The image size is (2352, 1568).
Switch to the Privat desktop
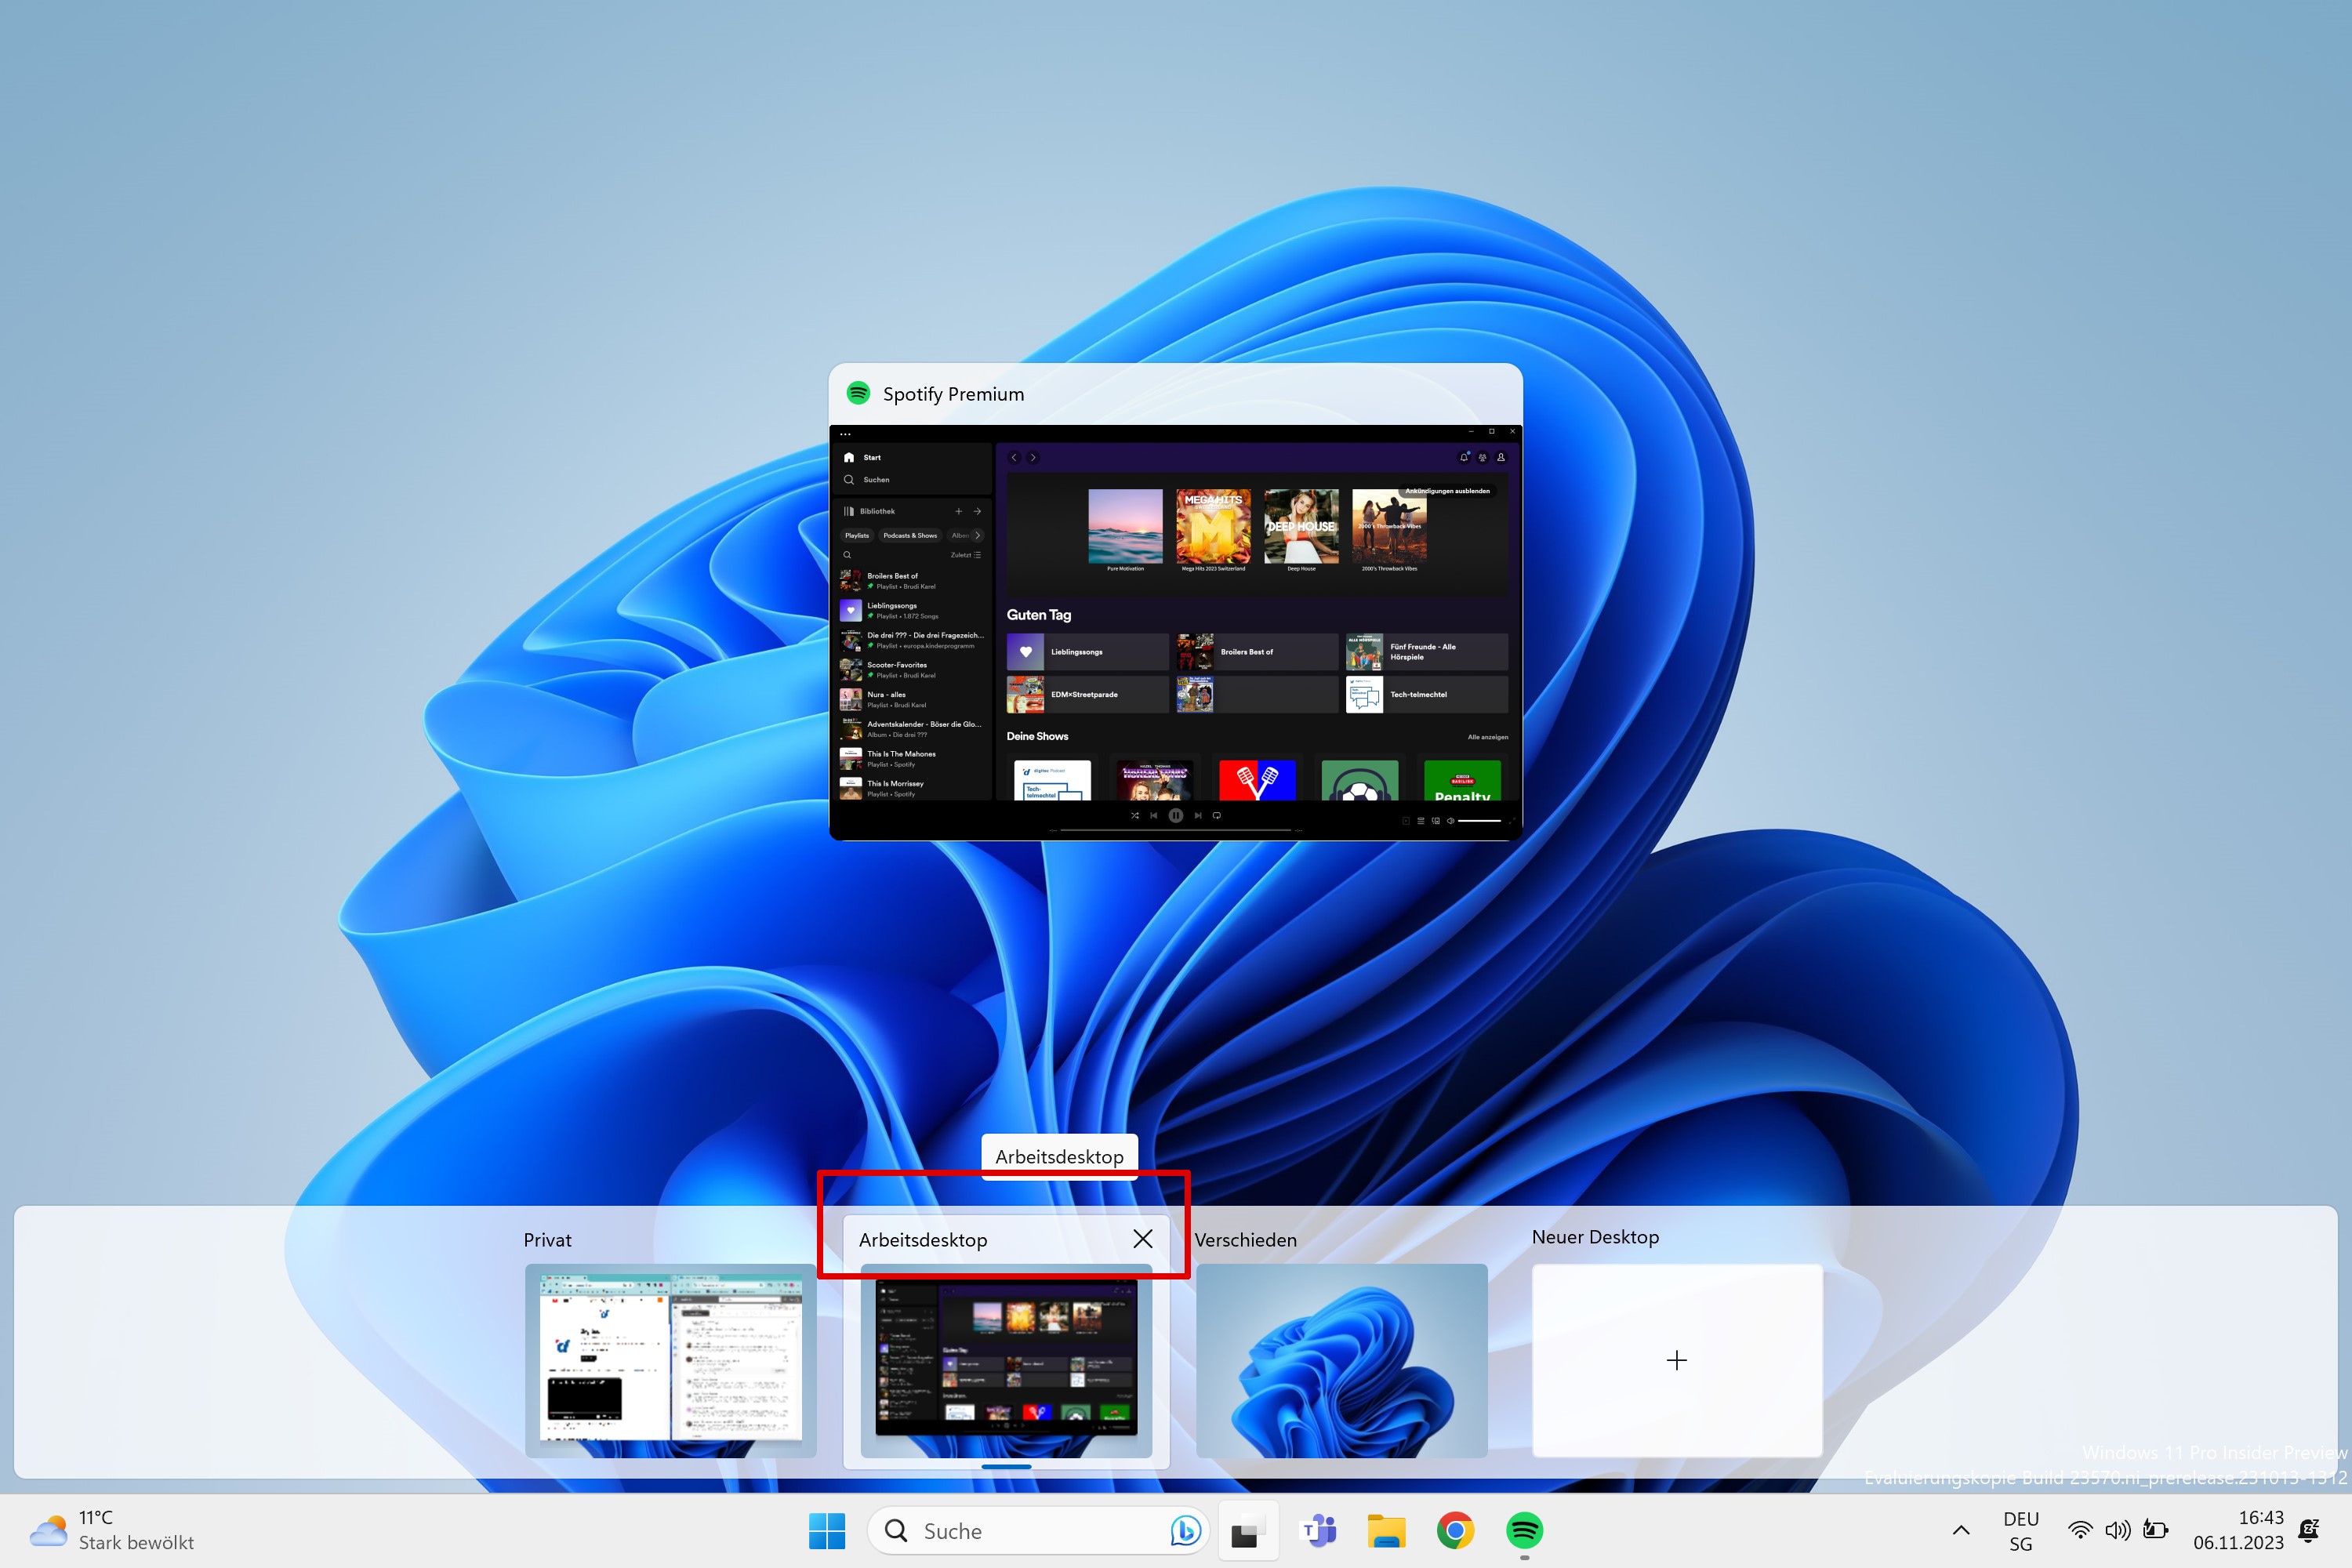click(670, 1359)
